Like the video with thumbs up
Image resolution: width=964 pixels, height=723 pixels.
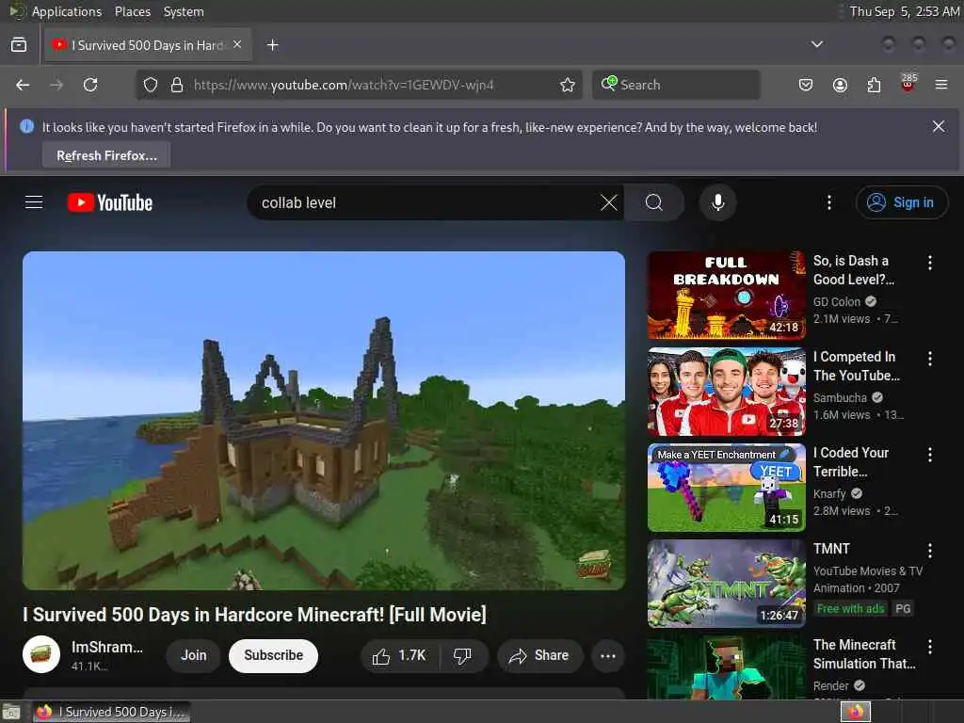(399, 656)
